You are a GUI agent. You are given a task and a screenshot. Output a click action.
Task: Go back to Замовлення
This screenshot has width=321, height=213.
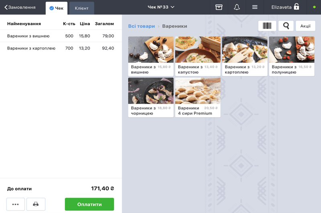(x=20, y=7)
